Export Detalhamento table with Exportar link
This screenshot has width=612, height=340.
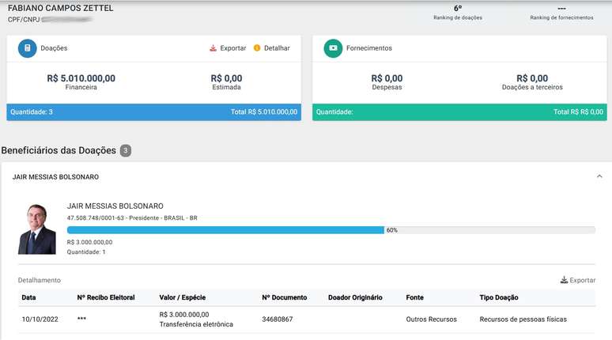(x=582, y=280)
